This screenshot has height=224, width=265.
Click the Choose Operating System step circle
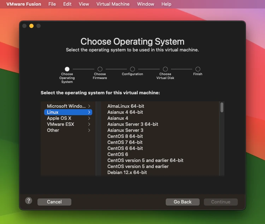67,69
